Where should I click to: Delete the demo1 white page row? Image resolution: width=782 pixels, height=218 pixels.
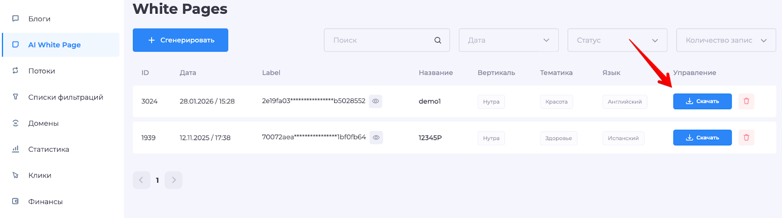pyautogui.click(x=746, y=101)
